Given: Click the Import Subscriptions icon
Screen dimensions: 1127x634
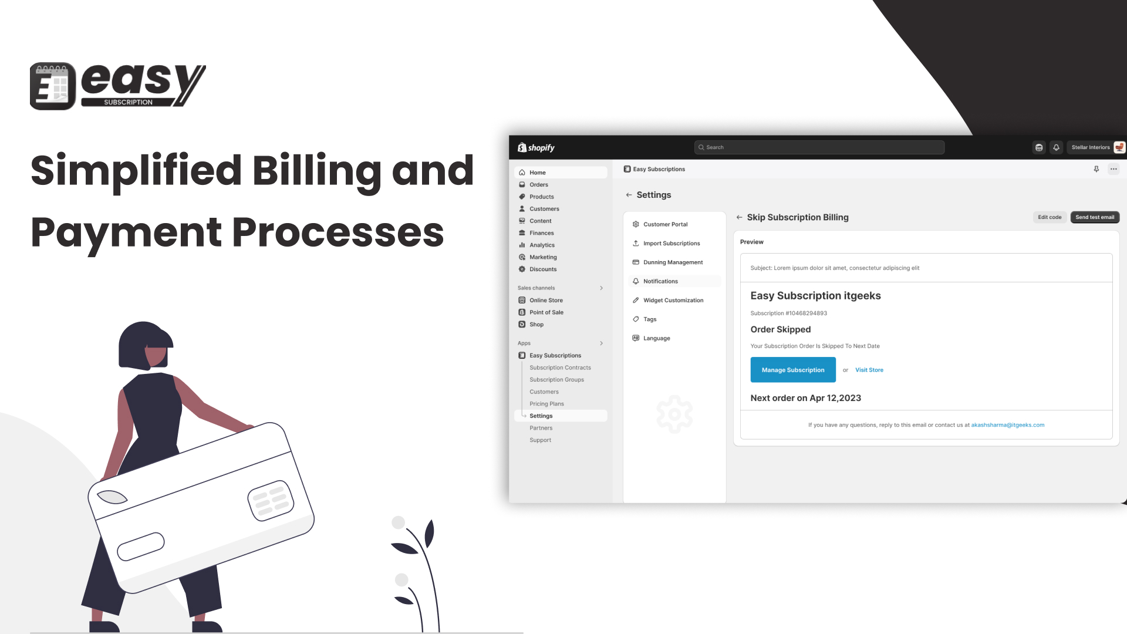Looking at the screenshot, I should coord(635,243).
